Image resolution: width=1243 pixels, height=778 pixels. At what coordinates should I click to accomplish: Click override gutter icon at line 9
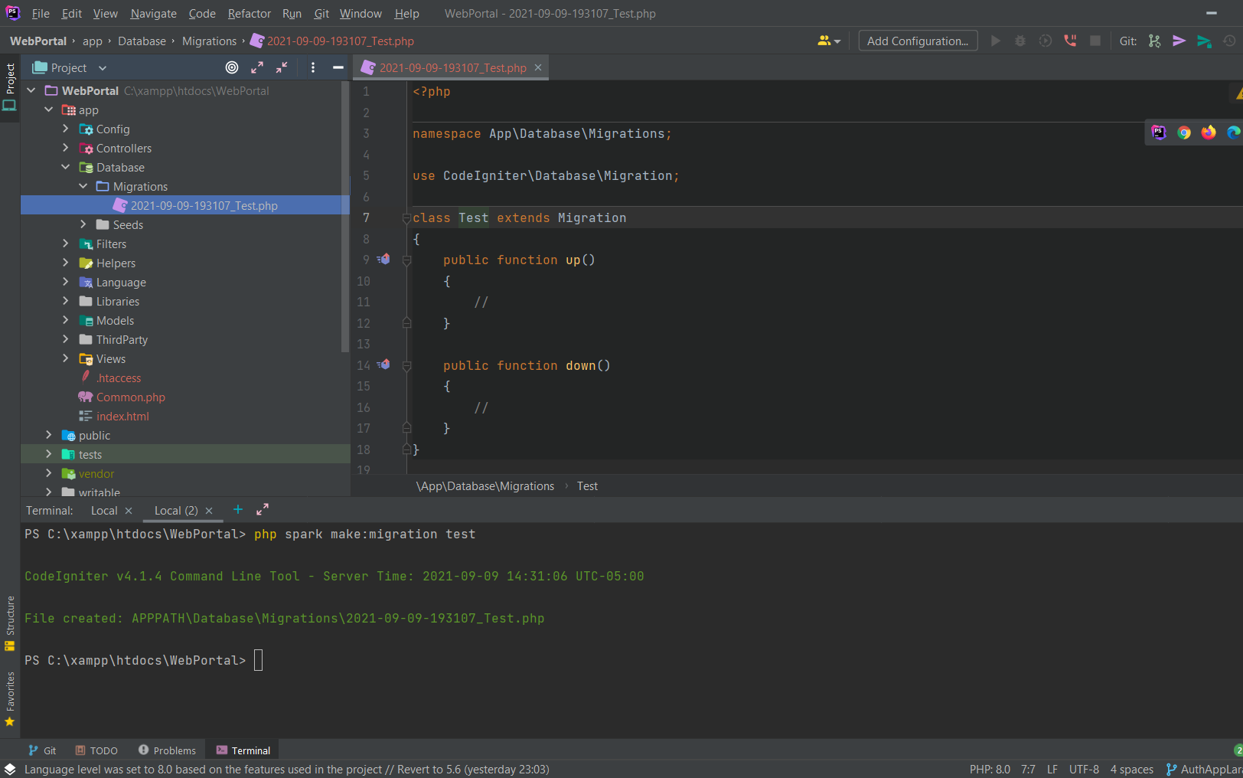click(383, 260)
